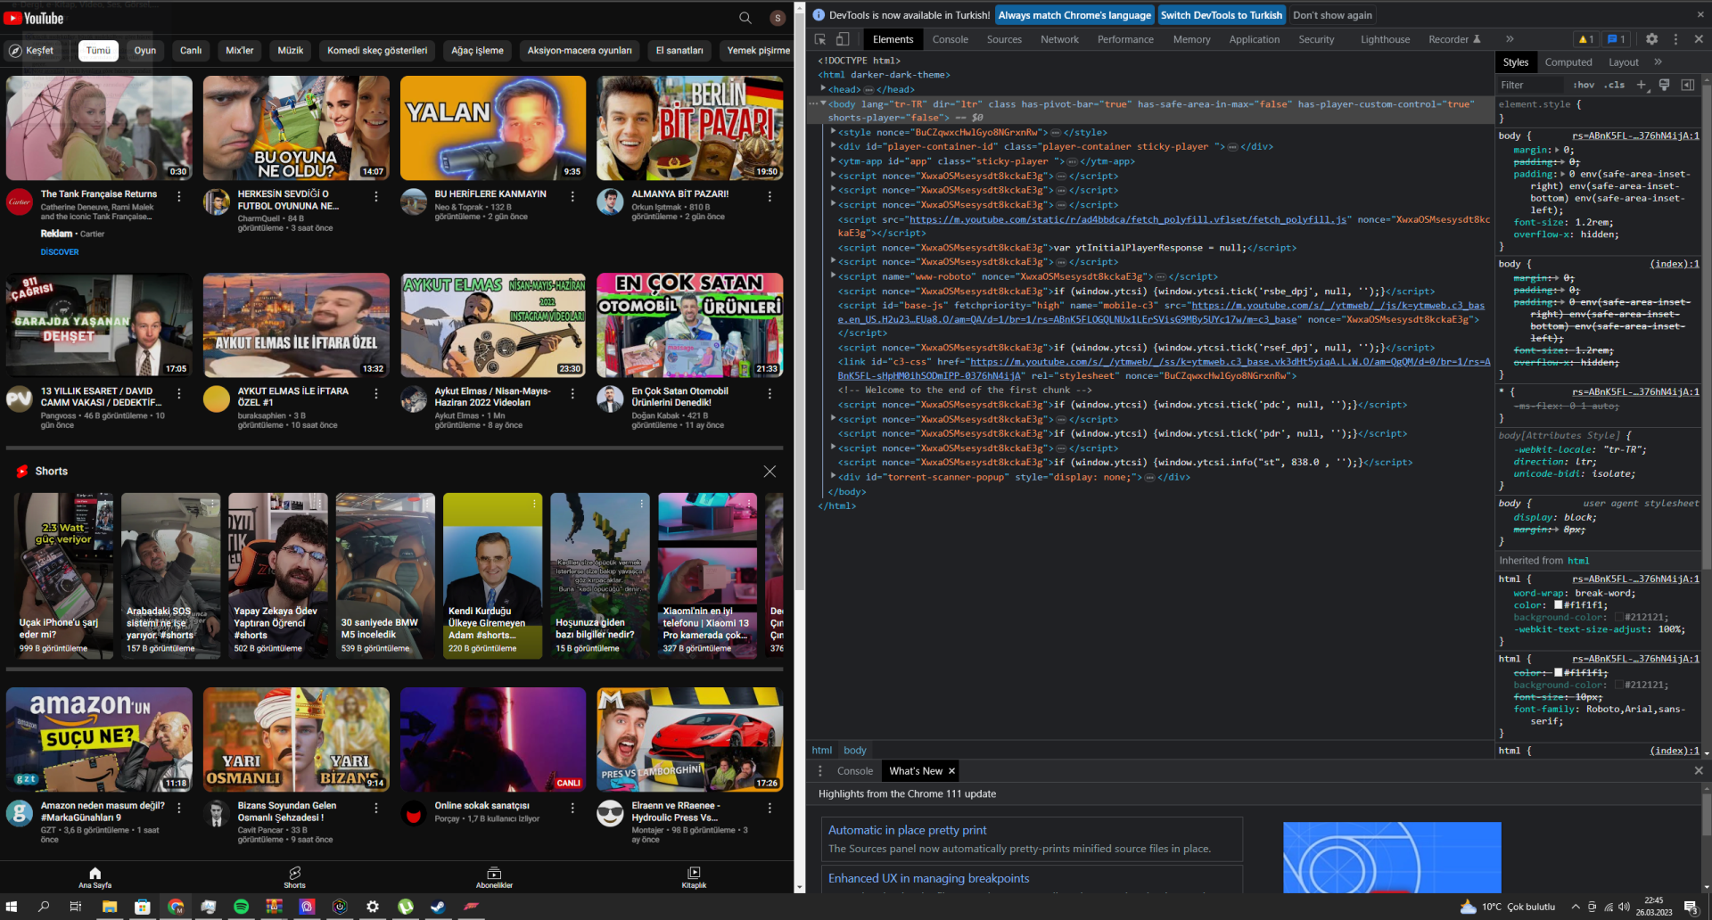Open Kitaplık in bottom navigation
The image size is (1712, 920).
click(694, 877)
